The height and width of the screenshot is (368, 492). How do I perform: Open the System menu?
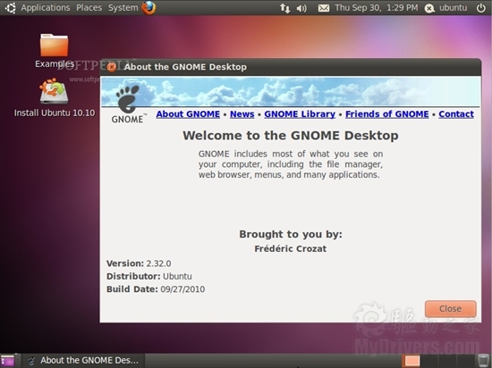pyautogui.click(x=123, y=7)
